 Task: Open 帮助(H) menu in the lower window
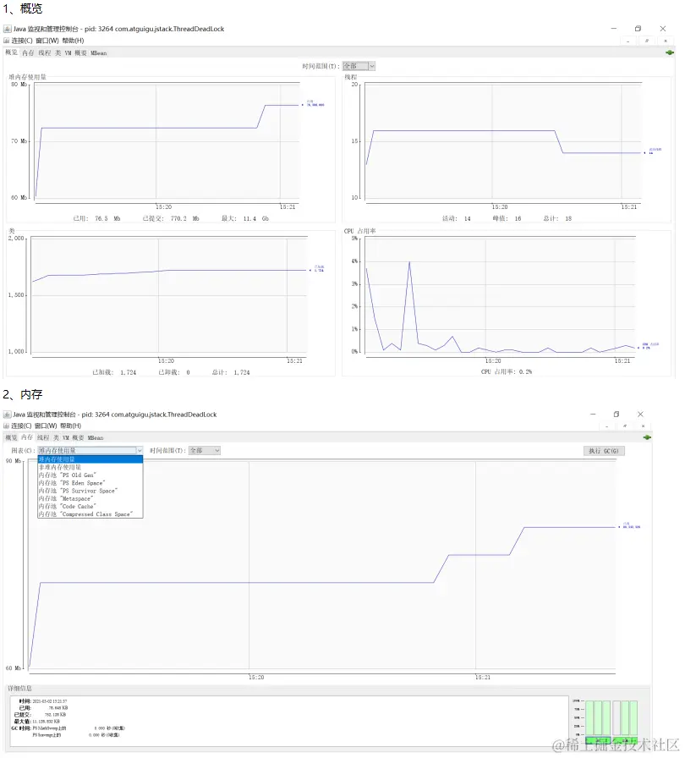[x=70, y=426]
